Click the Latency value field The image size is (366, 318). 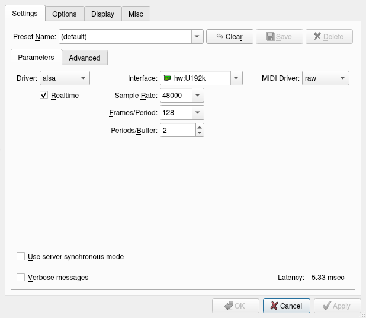(x=328, y=277)
